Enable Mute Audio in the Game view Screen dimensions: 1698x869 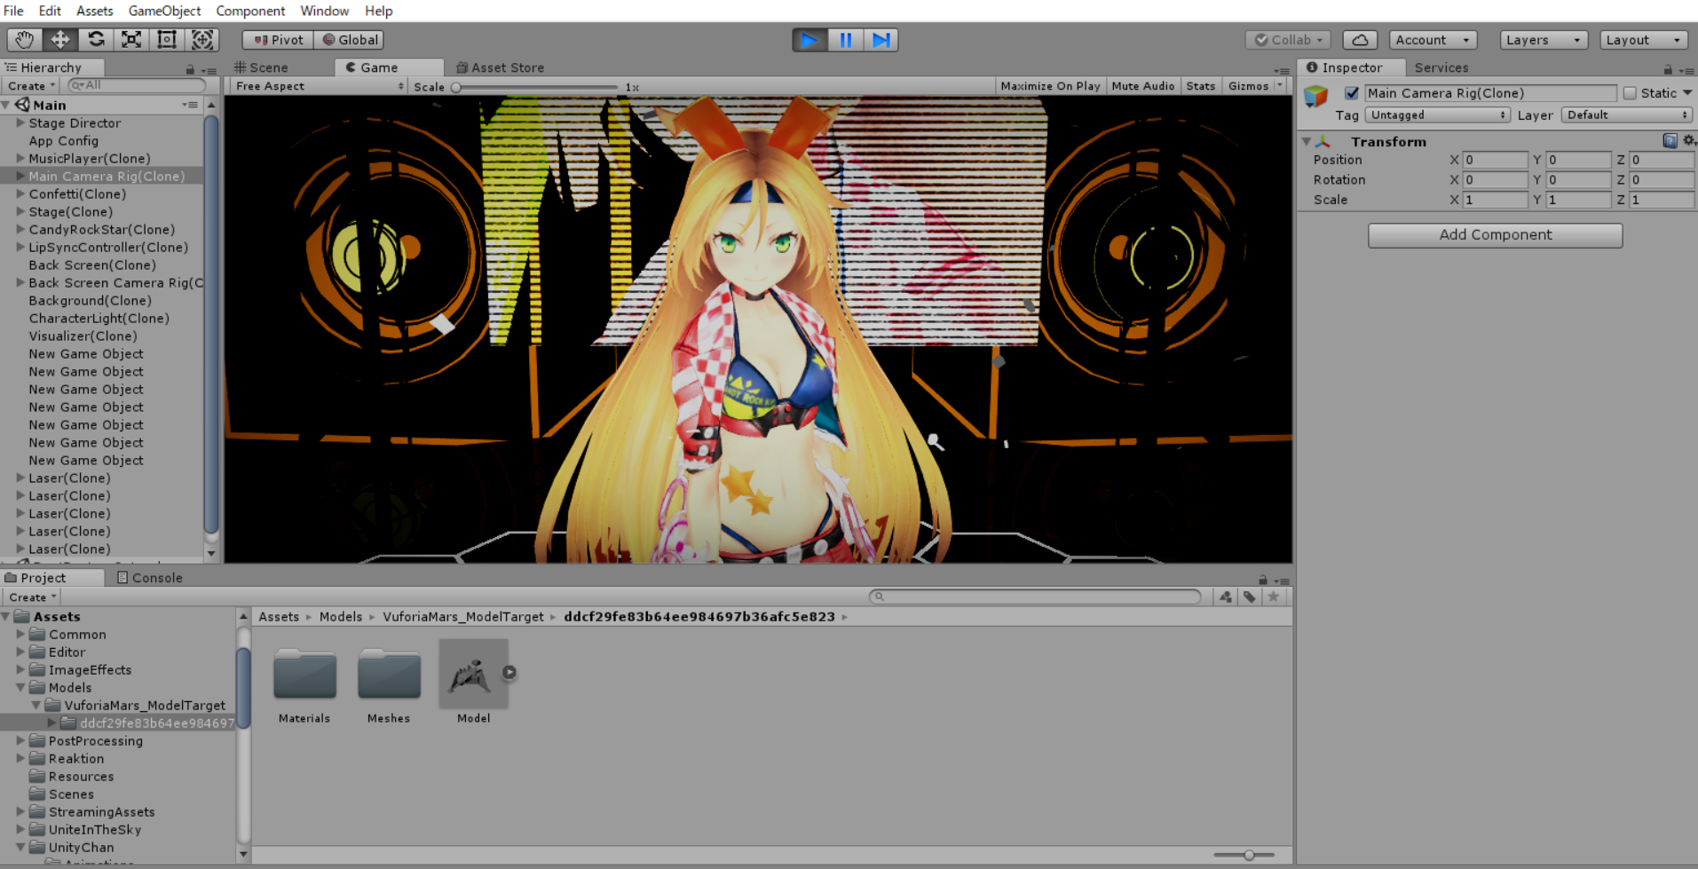[1142, 85]
